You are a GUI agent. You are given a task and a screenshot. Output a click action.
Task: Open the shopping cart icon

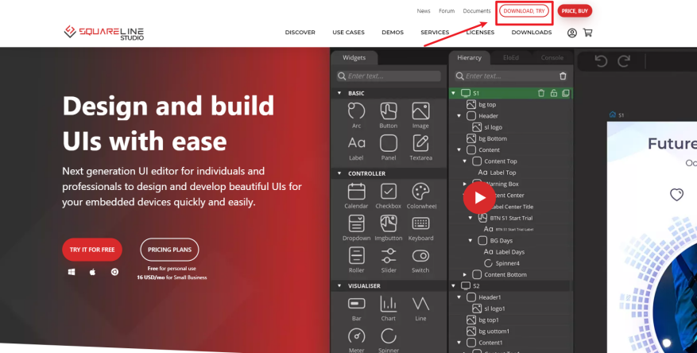587,33
